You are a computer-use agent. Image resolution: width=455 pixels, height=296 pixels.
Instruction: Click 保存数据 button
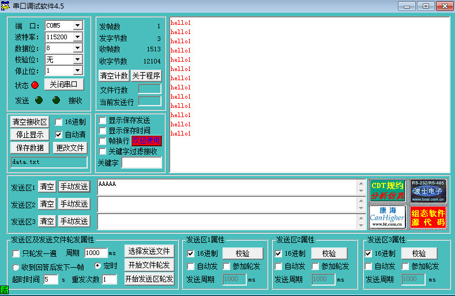(29, 148)
